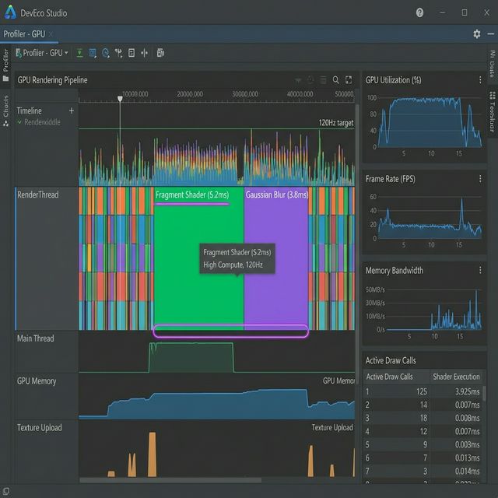This screenshot has width=498, height=498.
Task: Open GPU Utilization panel options menu
Action: [480, 79]
